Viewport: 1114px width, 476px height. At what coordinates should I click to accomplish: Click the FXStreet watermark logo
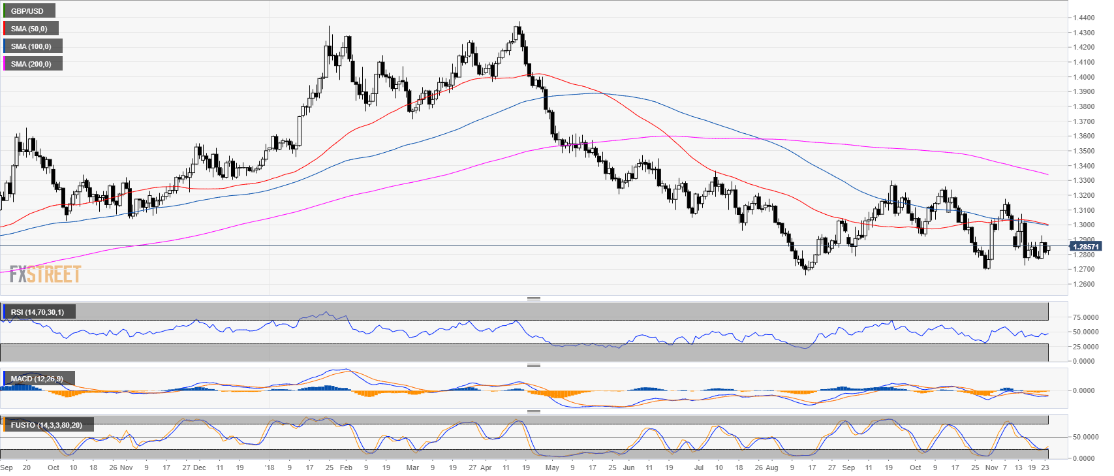(45, 274)
